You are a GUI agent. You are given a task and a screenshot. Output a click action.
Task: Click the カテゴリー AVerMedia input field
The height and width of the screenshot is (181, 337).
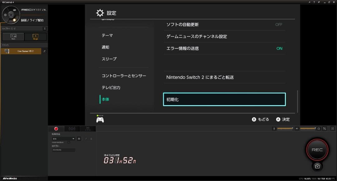(x=64, y=150)
